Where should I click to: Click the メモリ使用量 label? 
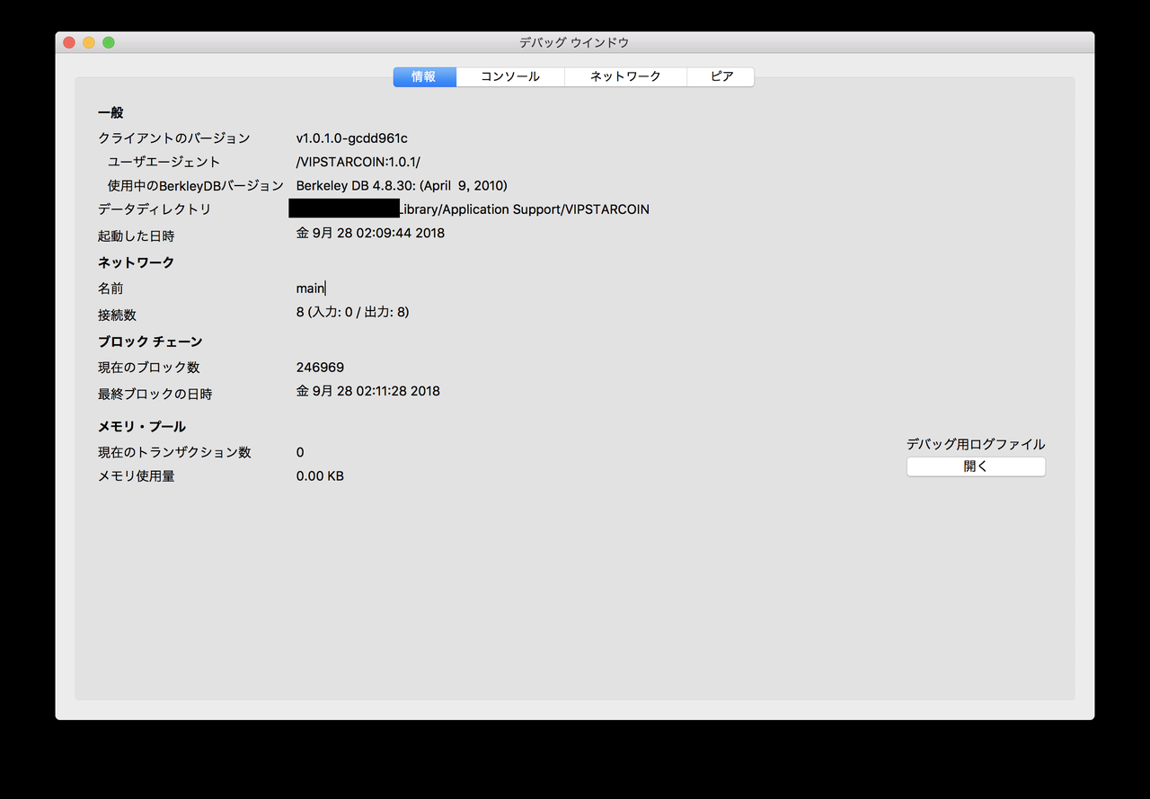[136, 476]
